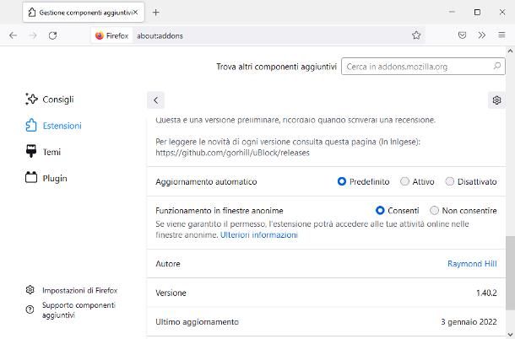
Task: Show more tools with the double chevron
Action: click(482, 35)
